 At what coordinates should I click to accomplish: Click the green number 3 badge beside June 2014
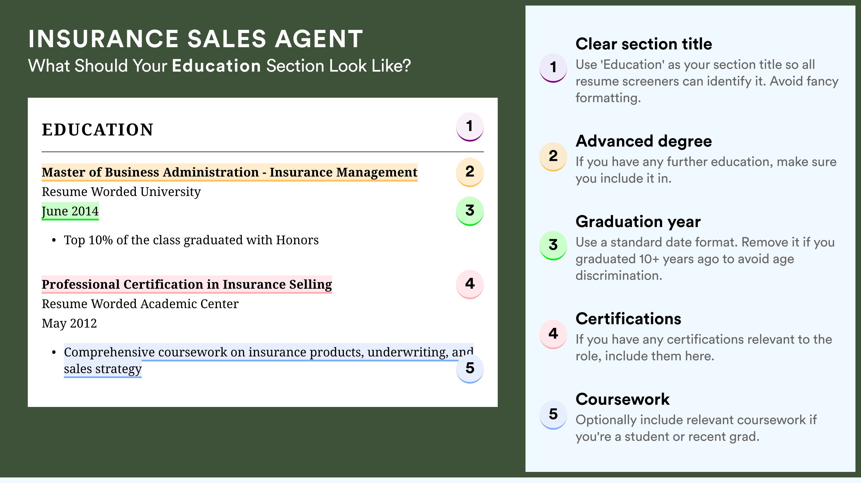click(x=470, y=211)
